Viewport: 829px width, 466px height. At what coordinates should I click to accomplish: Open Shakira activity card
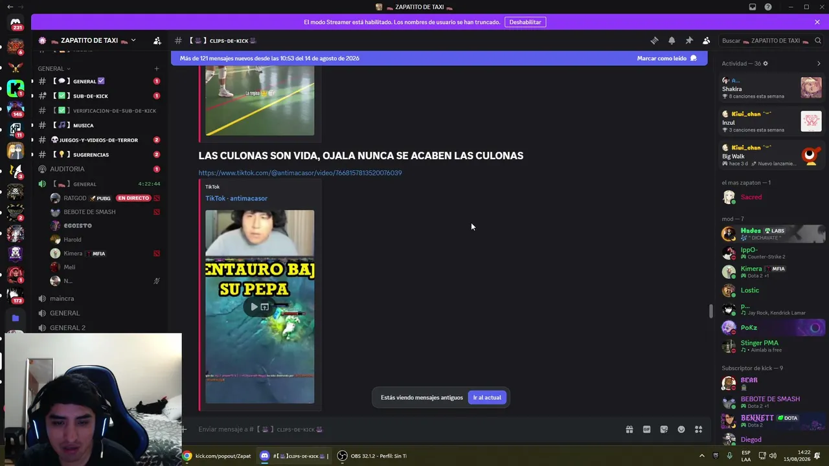point(771,87)
